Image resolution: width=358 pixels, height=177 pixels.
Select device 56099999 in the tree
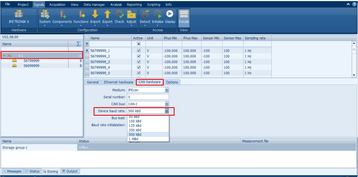click(x=31, y=66)
